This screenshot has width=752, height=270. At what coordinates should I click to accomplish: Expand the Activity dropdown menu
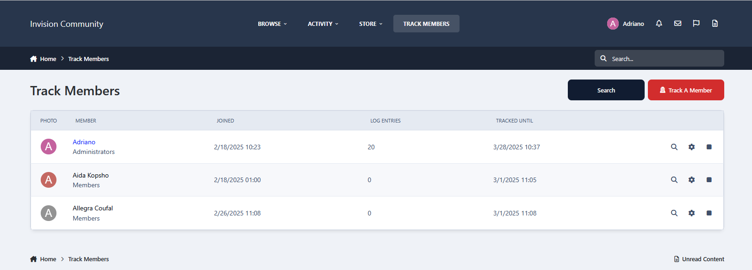coord(323,24)
